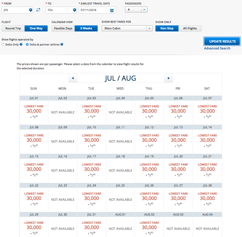This screenshot has width=242, height=237.
Task: Swap origin and destination with arrows icon
Action: click(x=38, y=10)
